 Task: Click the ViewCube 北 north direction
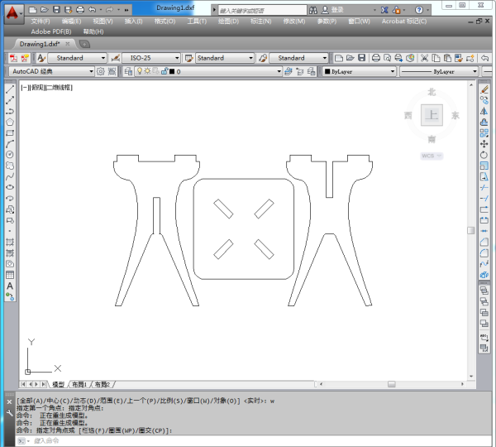pyautogui.click(x=432, y=92)
